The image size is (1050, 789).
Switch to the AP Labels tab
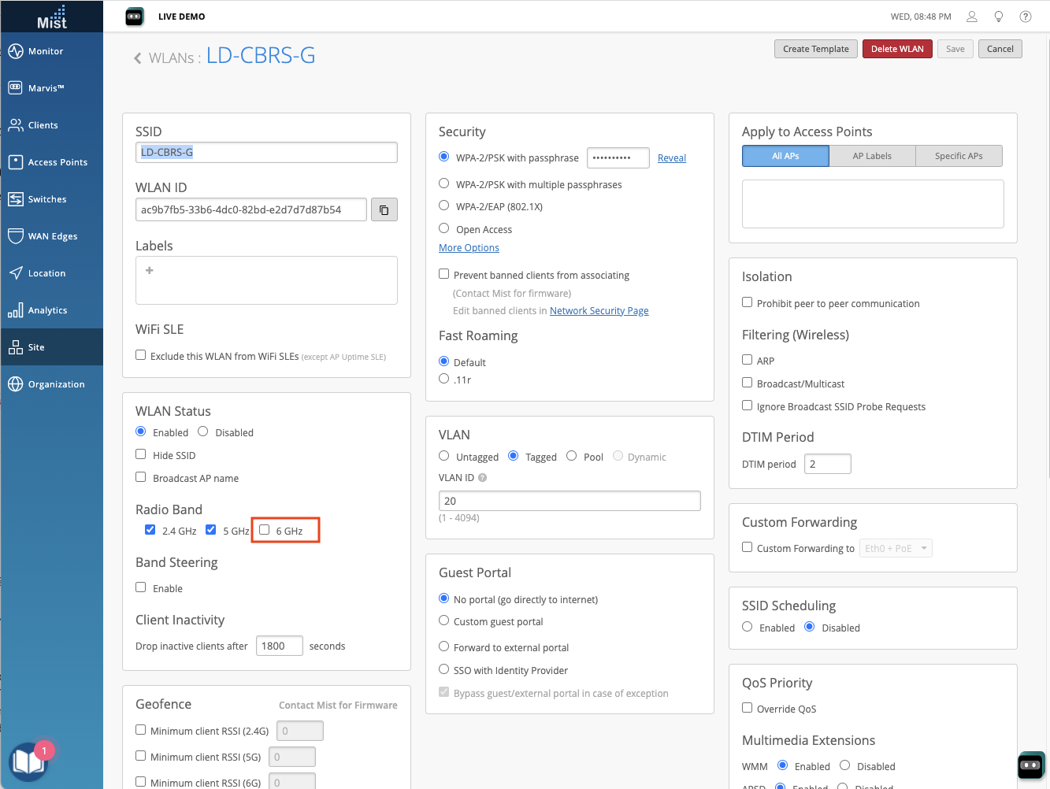pyautogui.click(x=872, y=156)
